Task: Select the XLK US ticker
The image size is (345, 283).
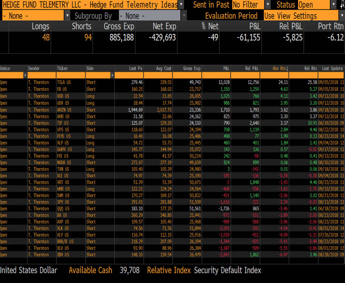Action: coord(63,228)
